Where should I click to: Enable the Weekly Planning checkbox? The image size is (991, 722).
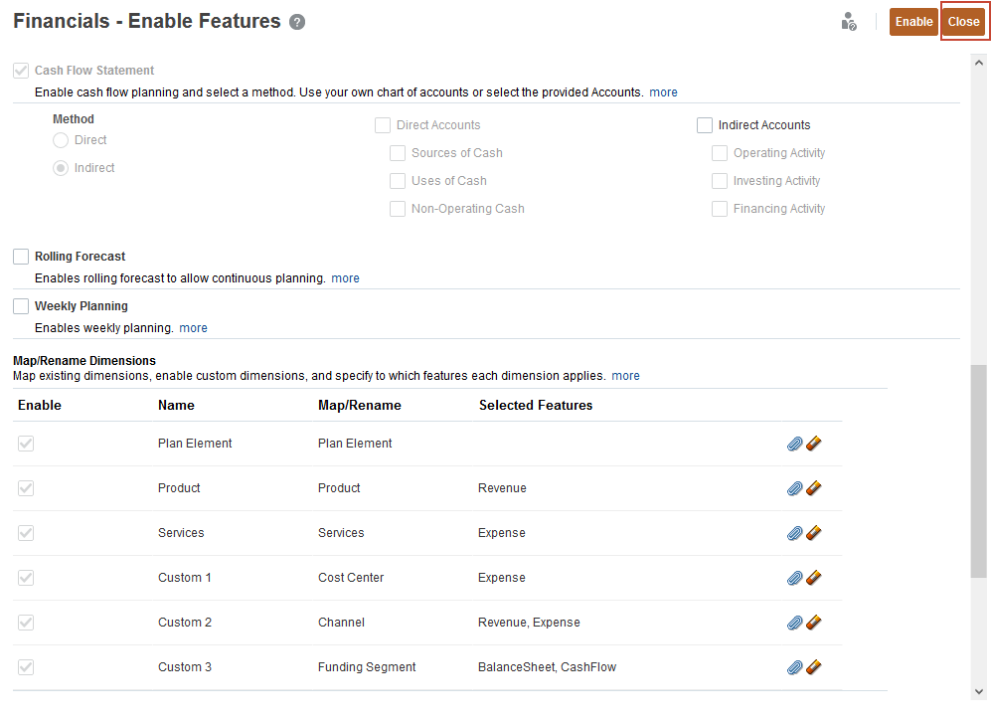21,305
